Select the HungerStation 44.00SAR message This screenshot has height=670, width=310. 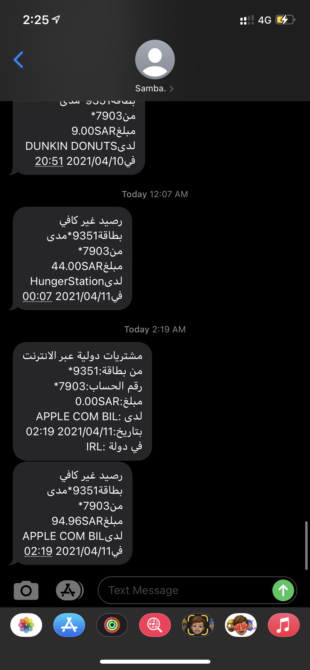tap(72, 258)
